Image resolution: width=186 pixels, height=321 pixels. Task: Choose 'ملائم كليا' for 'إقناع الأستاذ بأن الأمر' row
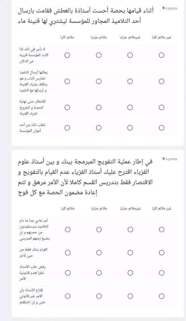[x=68, y=296]
